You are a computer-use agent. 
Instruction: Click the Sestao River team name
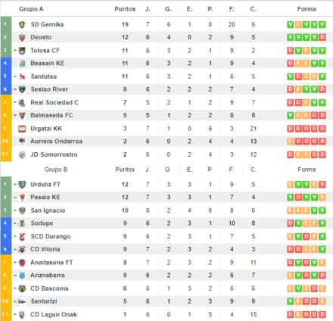pyautogui.click(x=49, y=89)
